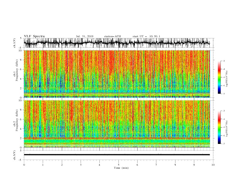Click the "-7" tick on the lower colorbar
This screenshot has height=185, width=240.
pos(223,144)
